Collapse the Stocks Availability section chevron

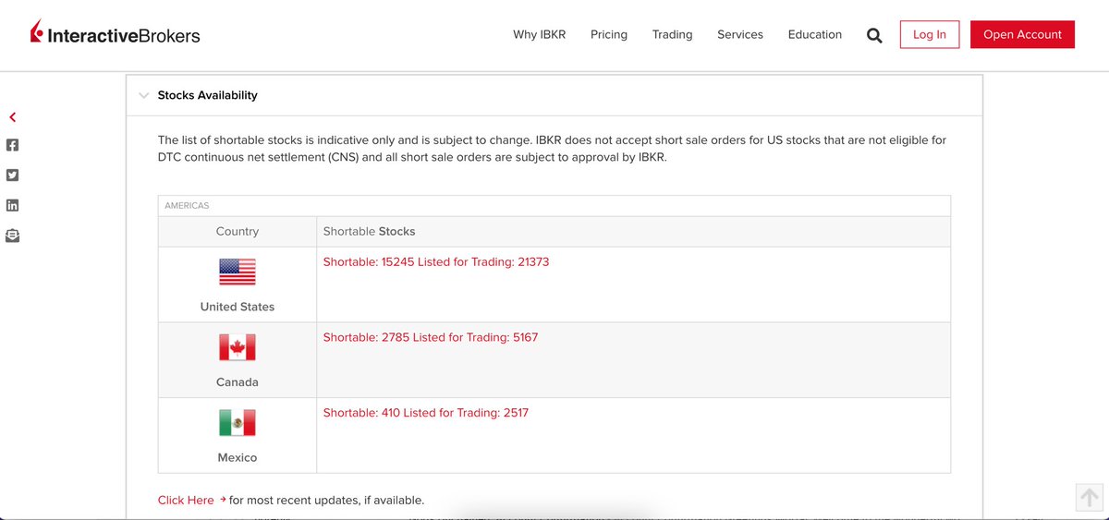pos(143,95)
